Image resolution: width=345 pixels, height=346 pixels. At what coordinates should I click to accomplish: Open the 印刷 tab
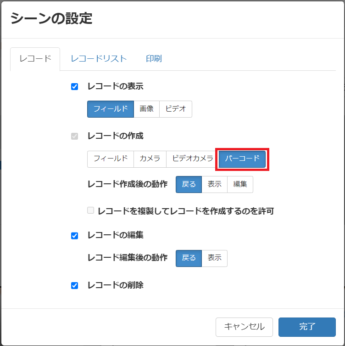154,59
